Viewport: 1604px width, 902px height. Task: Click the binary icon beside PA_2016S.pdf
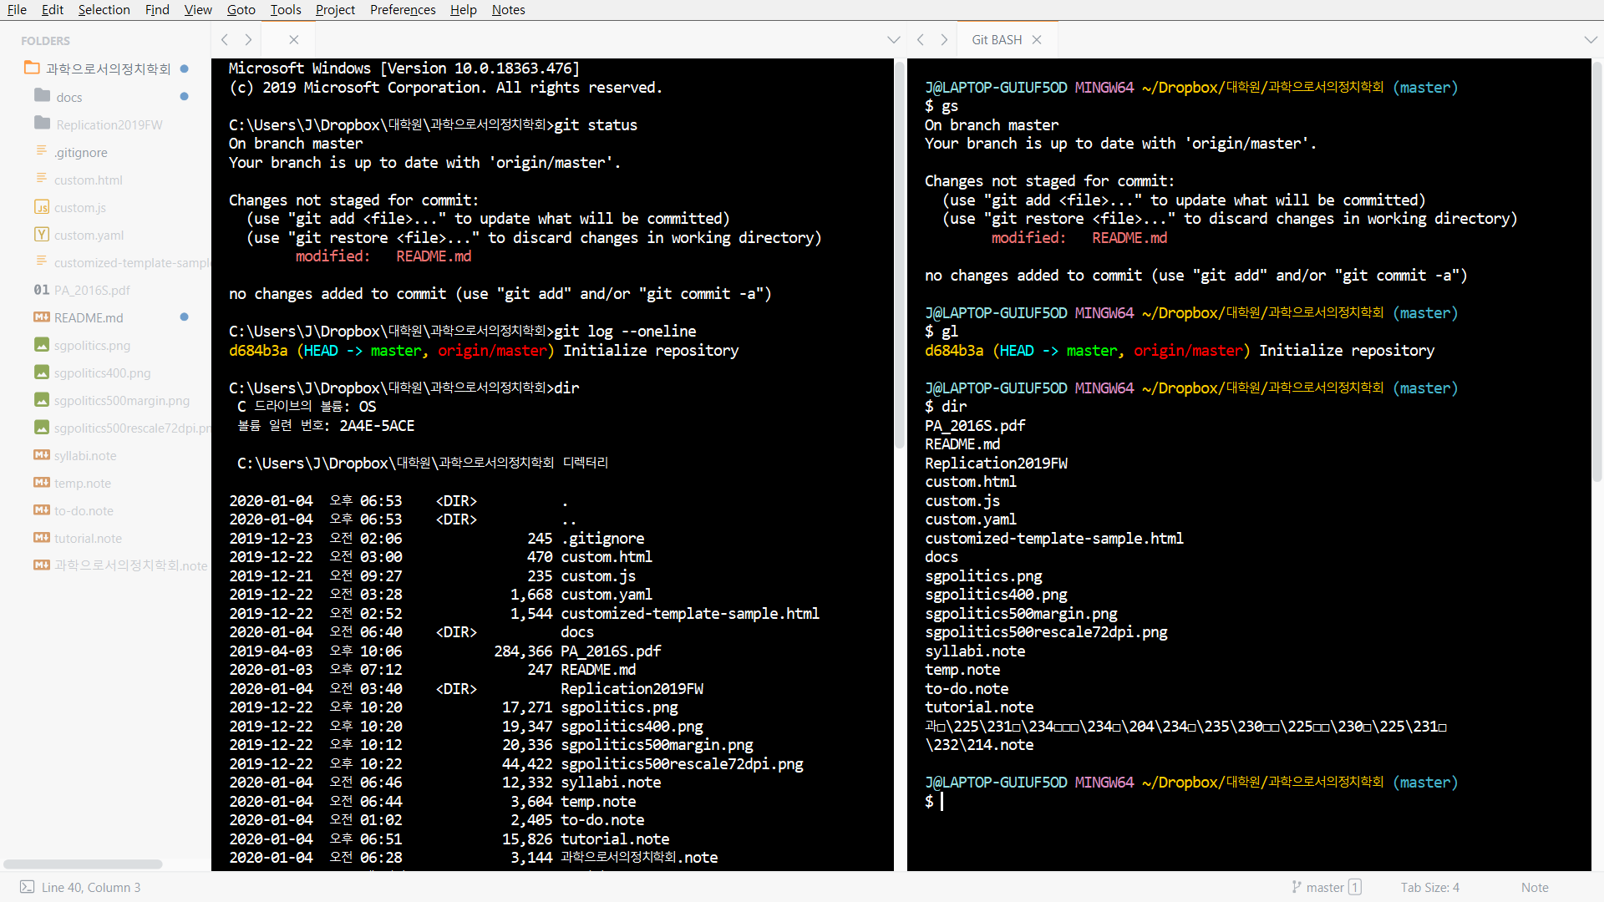(x=41, y=290)
